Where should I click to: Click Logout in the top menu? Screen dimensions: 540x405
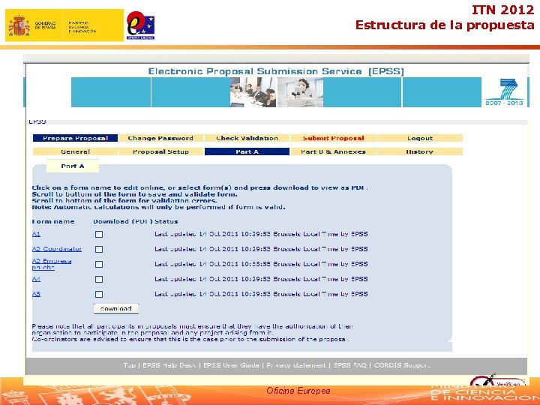420,138
